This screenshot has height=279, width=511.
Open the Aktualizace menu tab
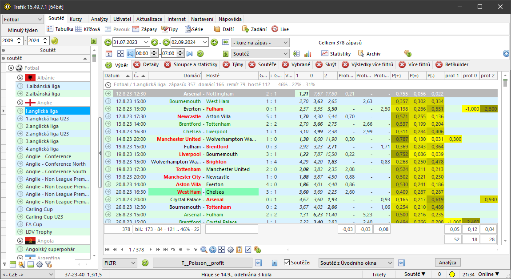149,19
